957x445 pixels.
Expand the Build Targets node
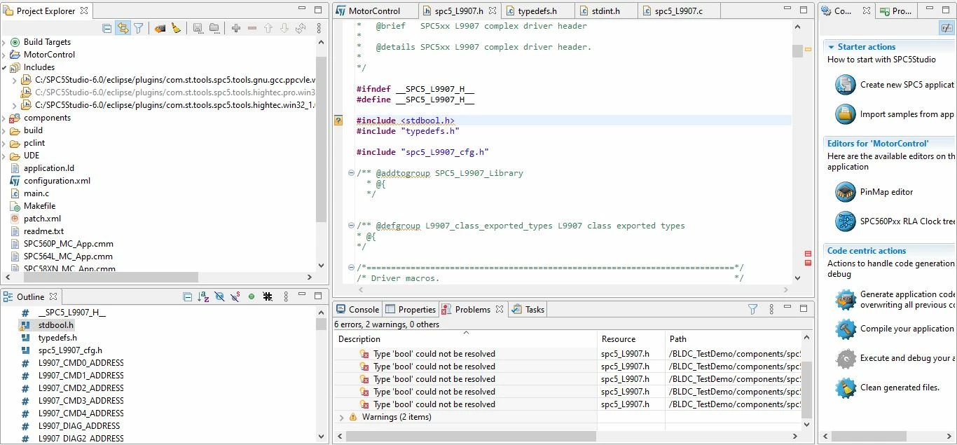tap(4, 42)
